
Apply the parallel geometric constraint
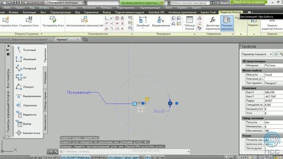[x=107, y=23]
